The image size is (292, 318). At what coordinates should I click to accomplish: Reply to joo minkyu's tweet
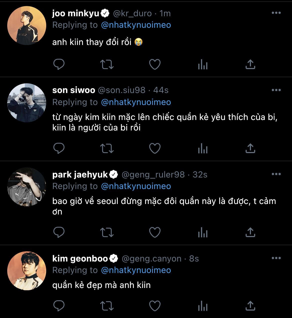(x=59, y=65)
